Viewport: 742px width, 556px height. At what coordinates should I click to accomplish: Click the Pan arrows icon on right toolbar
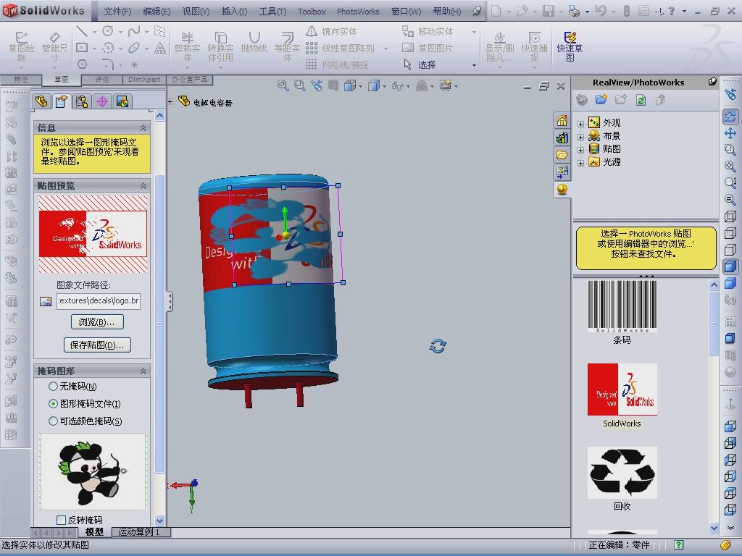pyautogui.click(x=730, y=133)
